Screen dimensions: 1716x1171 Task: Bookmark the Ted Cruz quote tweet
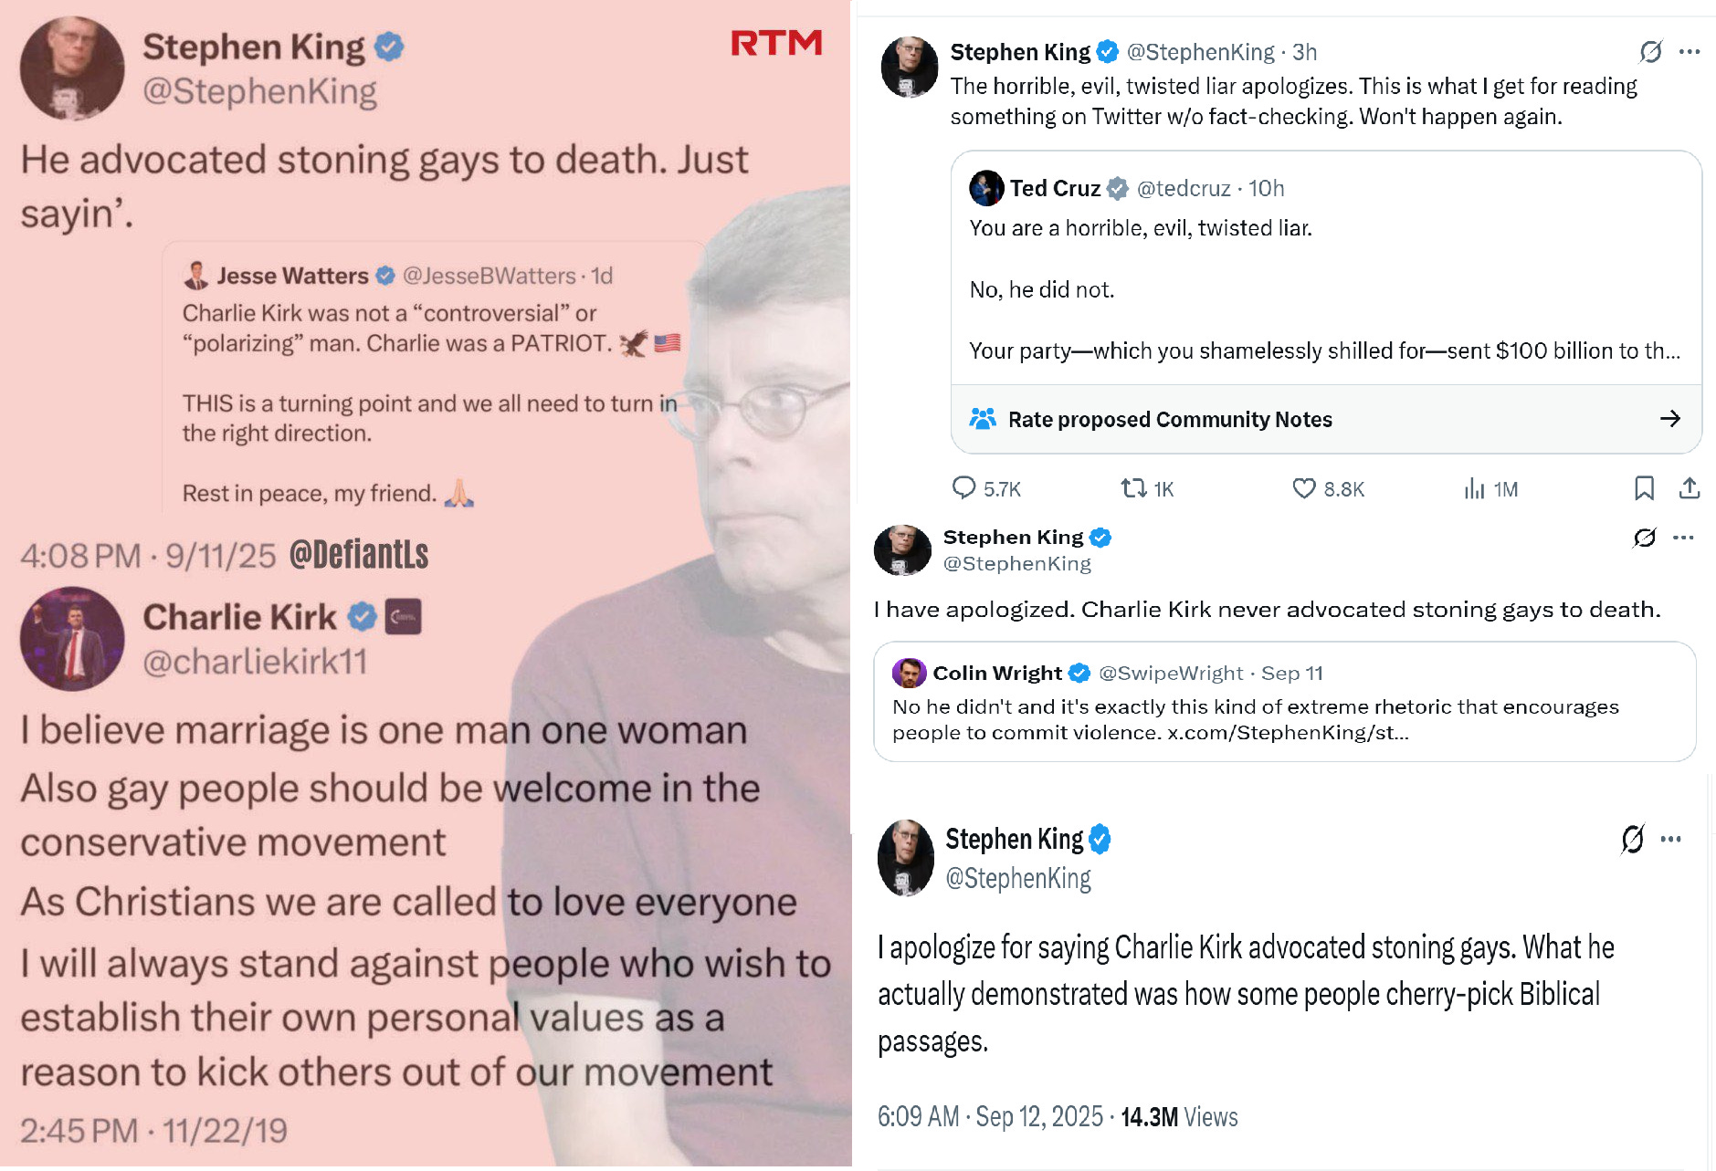pyautogui.click(x=1644, y=488)
